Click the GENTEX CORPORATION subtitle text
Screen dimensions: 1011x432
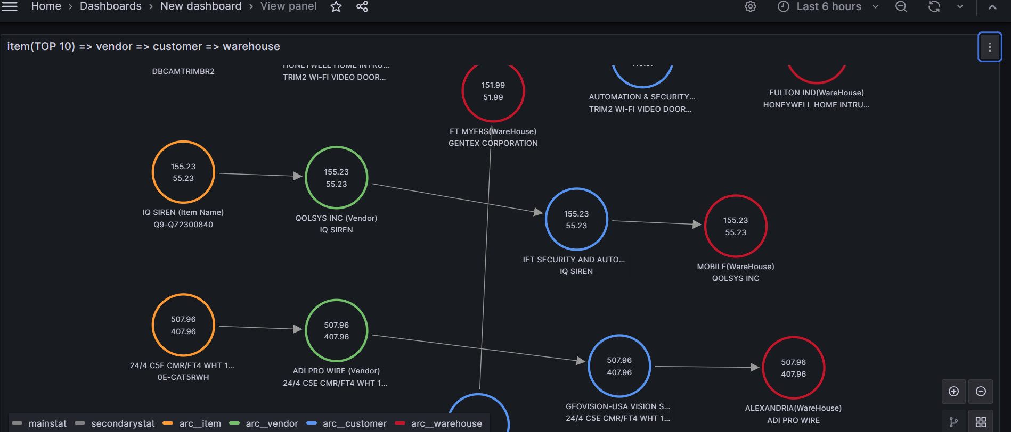point(493,143)
